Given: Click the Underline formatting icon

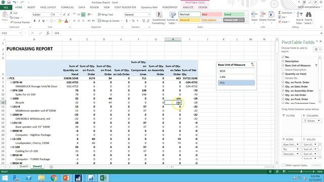Looking at the screenshot, I should [x=44, y=21].
